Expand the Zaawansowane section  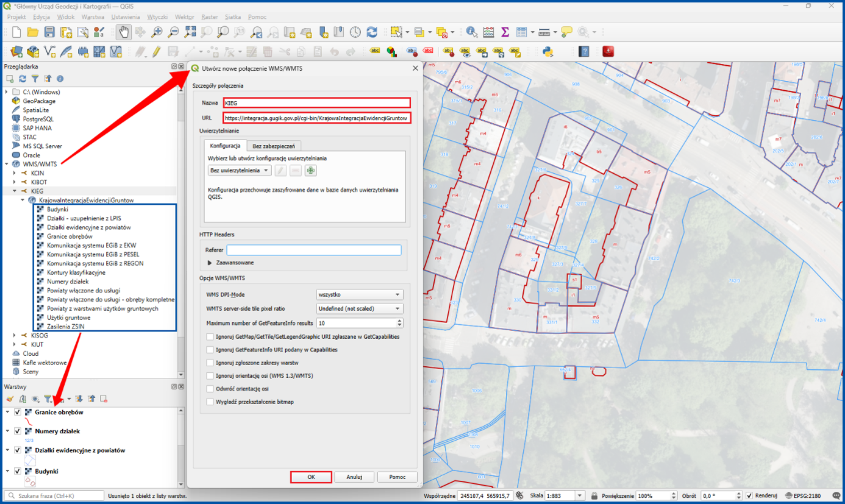tap(210, 263)
